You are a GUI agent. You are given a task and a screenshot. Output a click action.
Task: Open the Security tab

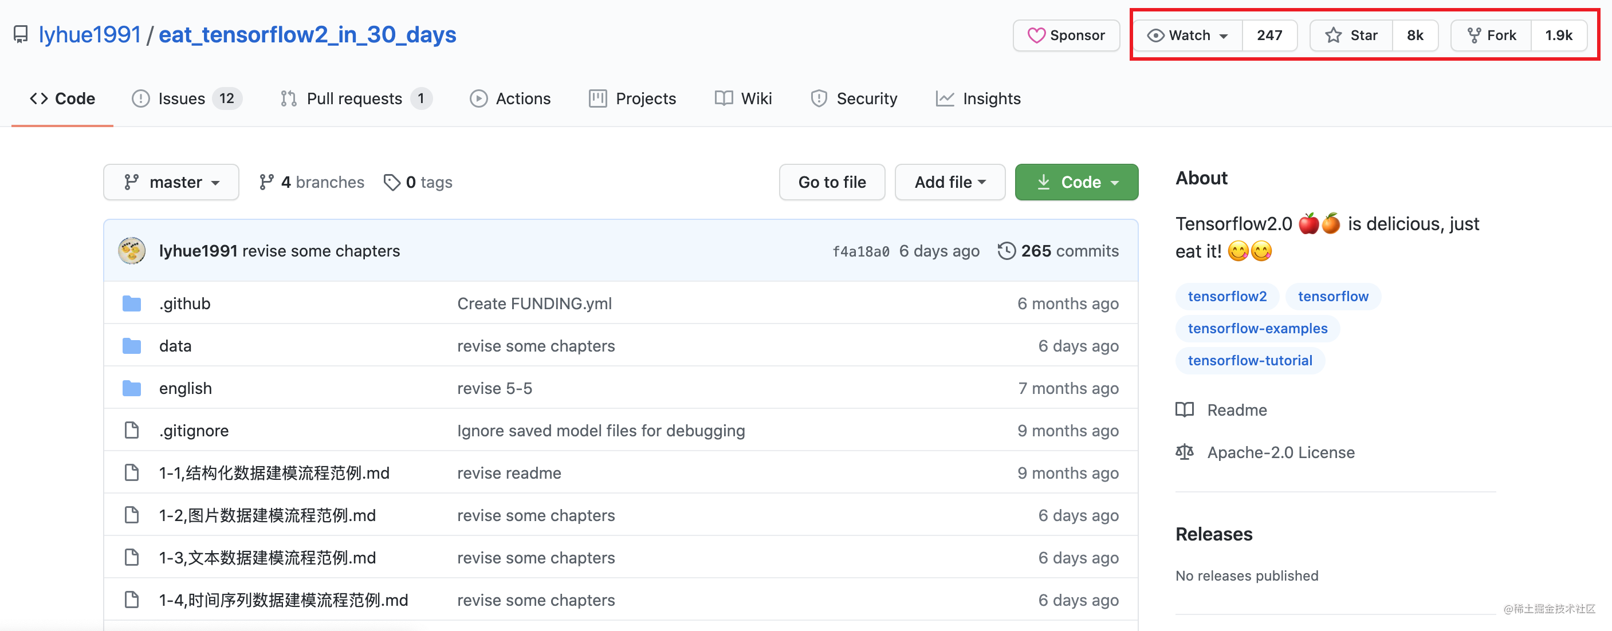(x=854, y=99)
